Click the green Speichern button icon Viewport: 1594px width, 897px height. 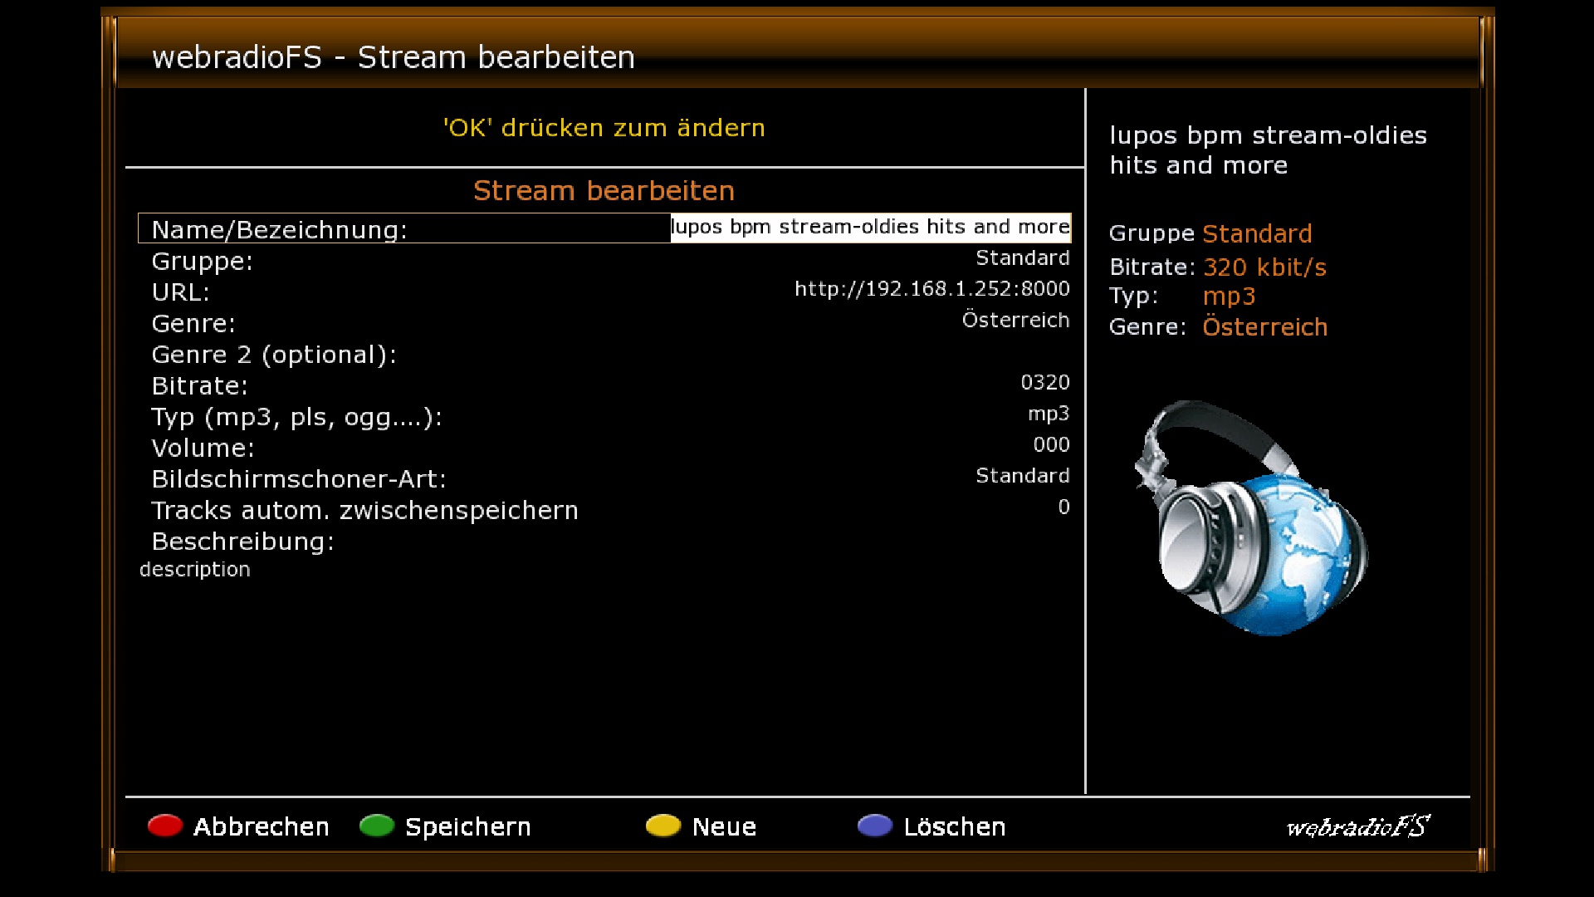tap(376, 826)
